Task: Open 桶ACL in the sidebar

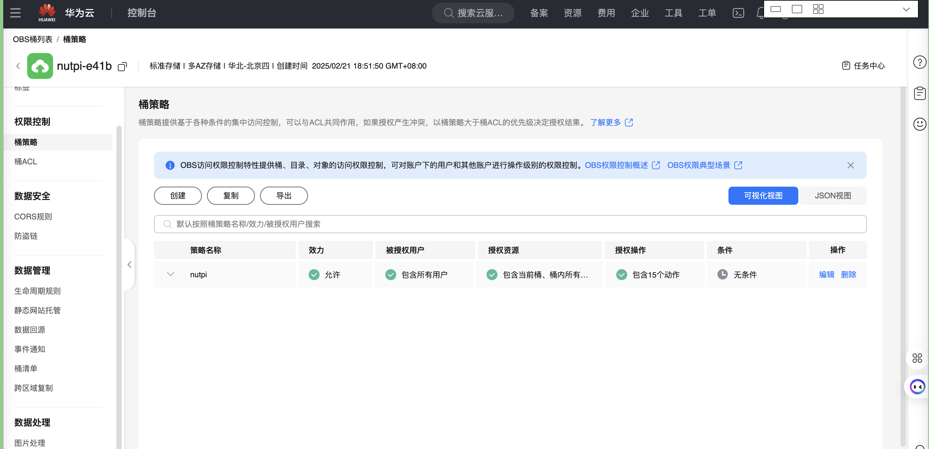Action: click(26, 161)
